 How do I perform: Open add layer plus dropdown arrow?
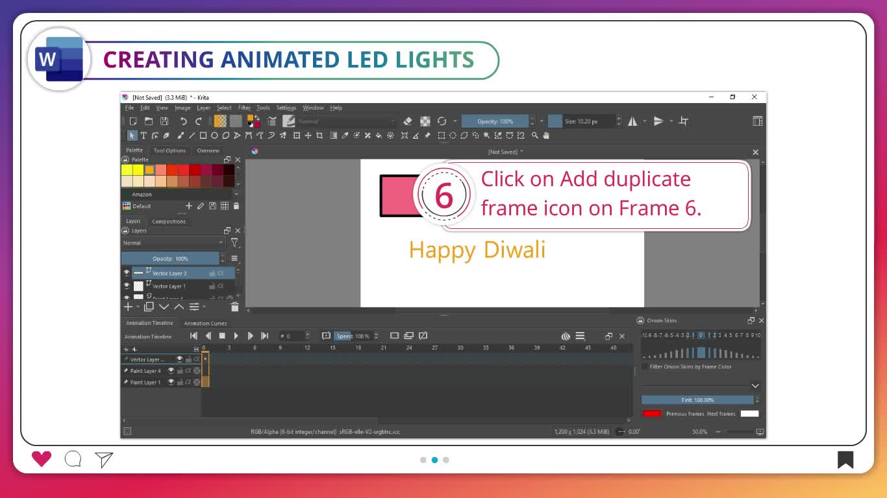pyautogui.click(x=138, y=307)
